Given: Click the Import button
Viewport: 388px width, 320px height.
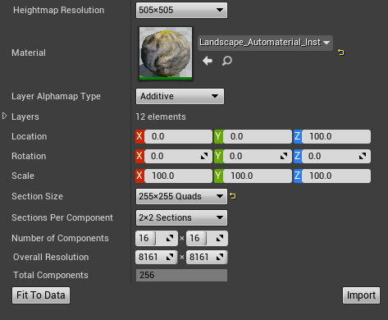Looking at the screenshot, I should click(361, 295).
